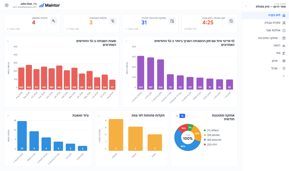Click the red bar labeled 171 for Aug 2026
Viewport: 289px width, 171px height.
coord(112,85)
